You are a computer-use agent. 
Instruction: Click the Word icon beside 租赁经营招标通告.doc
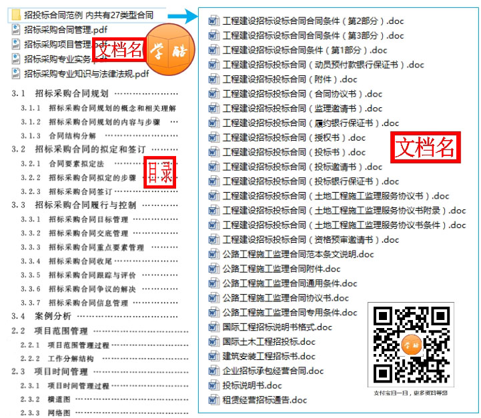213,400
